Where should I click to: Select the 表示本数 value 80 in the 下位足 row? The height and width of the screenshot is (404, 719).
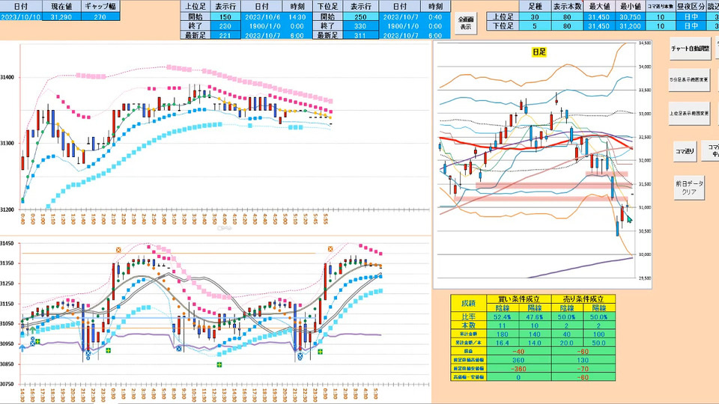pos(567,26)
